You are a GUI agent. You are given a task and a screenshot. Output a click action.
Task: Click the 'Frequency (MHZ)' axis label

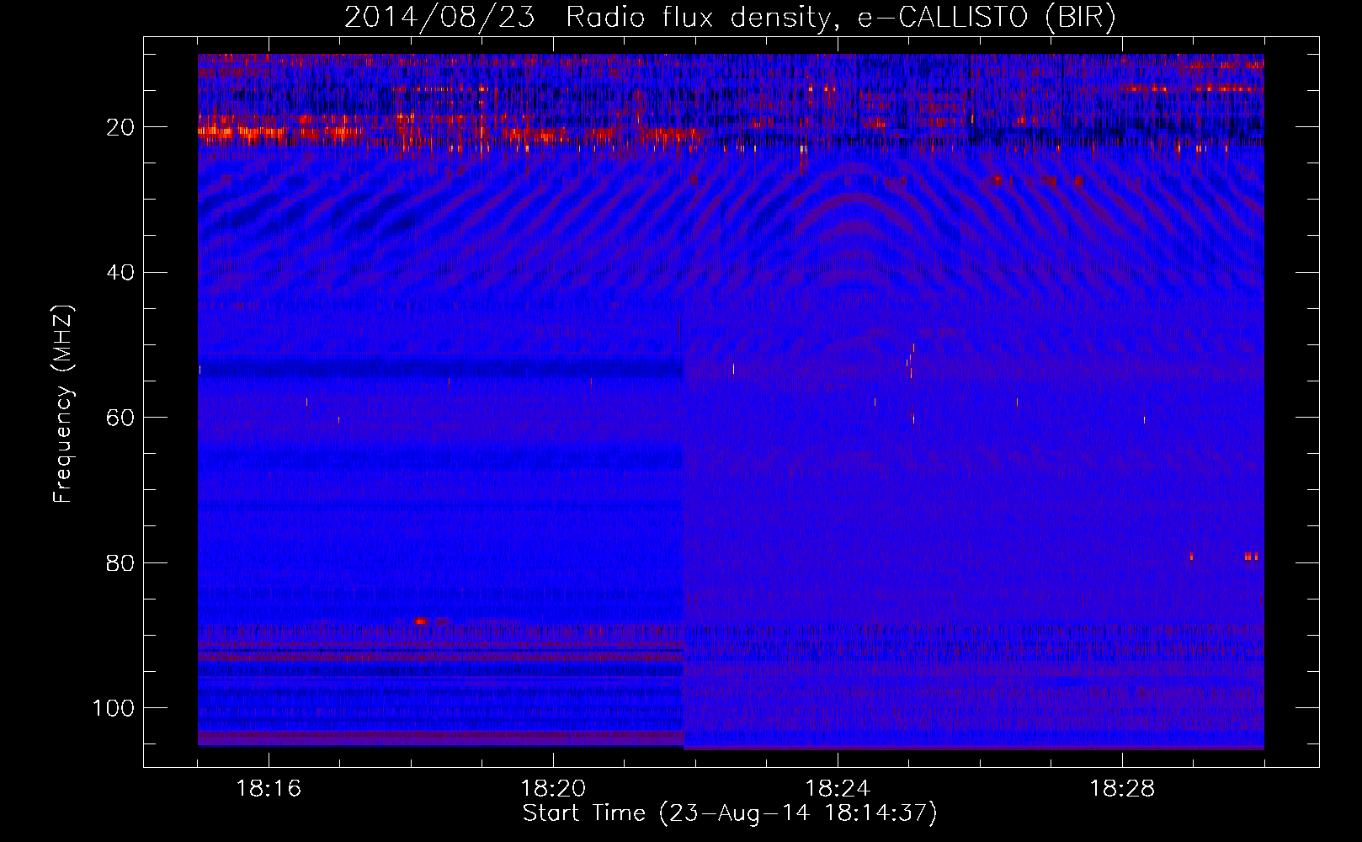coord(63,404)
